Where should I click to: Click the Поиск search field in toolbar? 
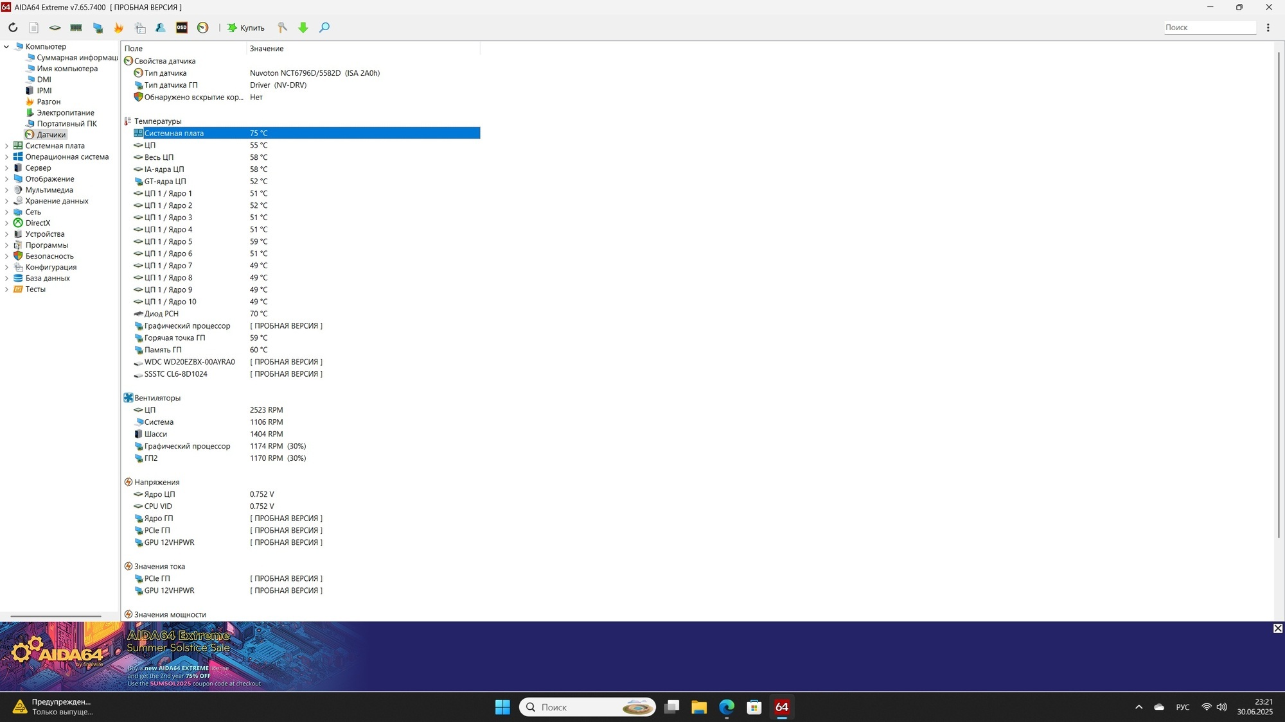click(1210, 28)
